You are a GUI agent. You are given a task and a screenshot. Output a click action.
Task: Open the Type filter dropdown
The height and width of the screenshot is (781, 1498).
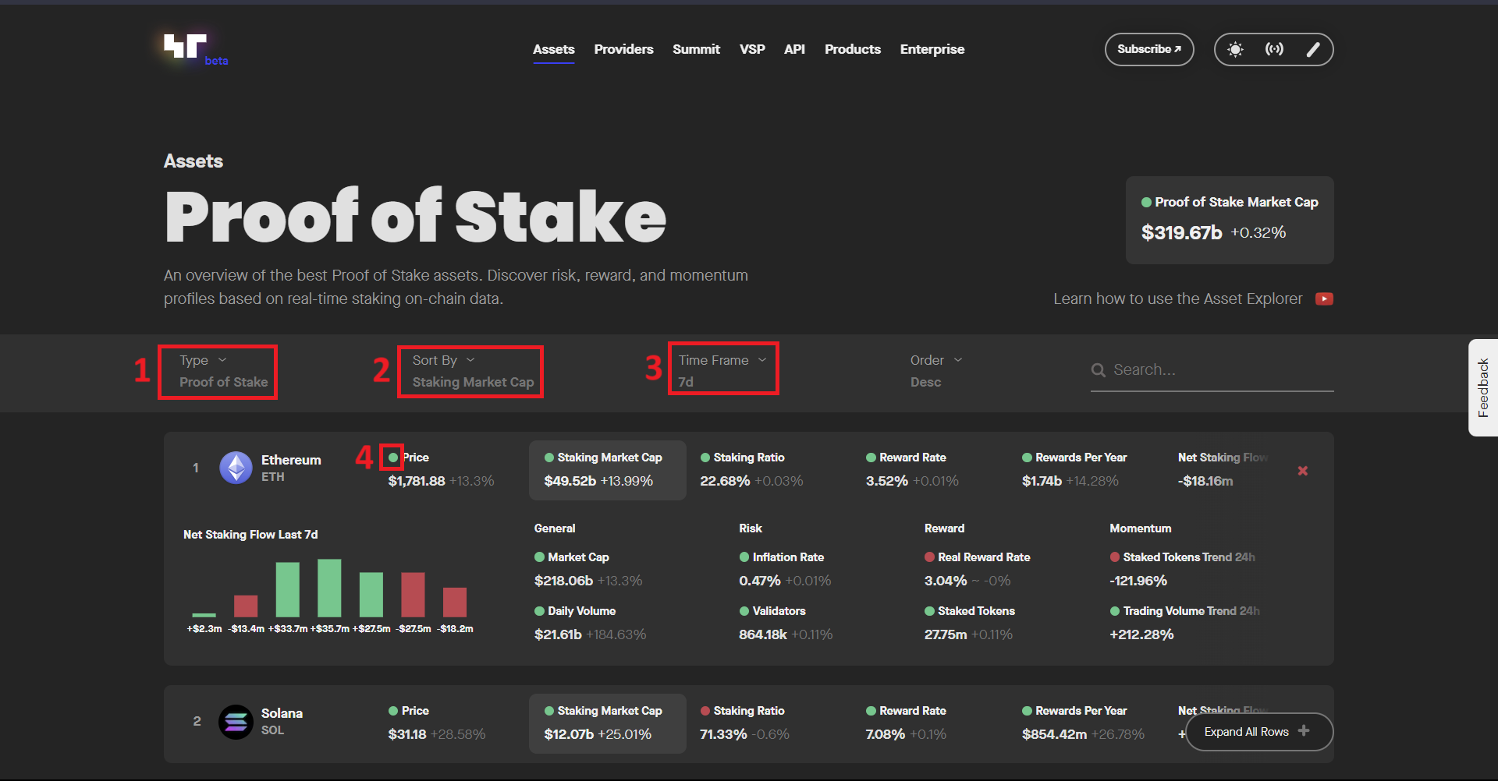click(223, 371)
